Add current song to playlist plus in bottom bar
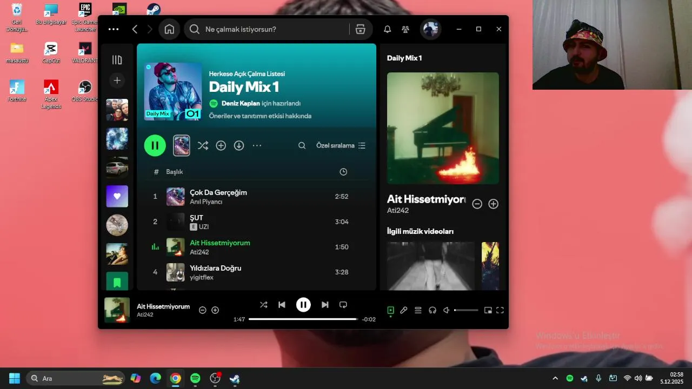The height and width of the screenshot is (389, 692). pos(215,310)
